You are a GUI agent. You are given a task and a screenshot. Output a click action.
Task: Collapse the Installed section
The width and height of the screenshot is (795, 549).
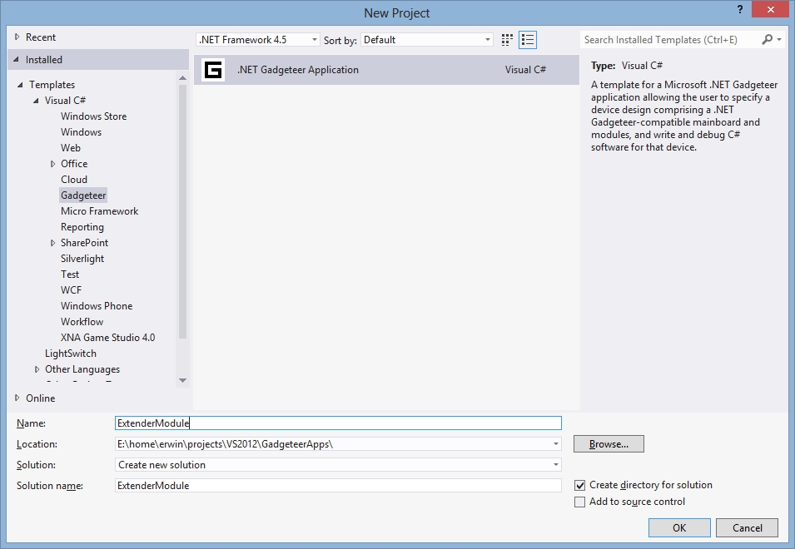17,60
